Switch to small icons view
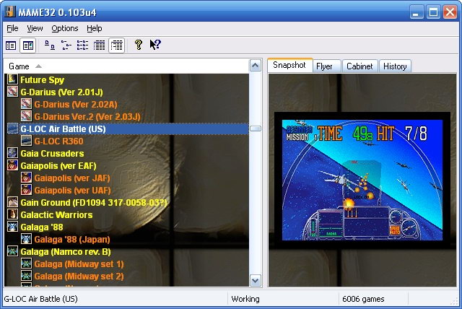 point(66,45)
